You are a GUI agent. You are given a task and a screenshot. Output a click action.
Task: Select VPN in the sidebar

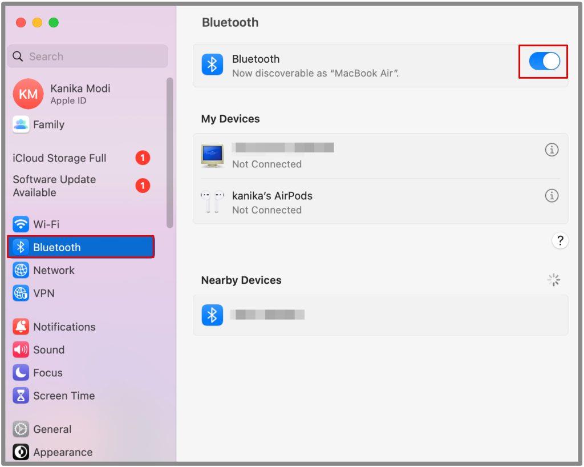tap(81, 293)
